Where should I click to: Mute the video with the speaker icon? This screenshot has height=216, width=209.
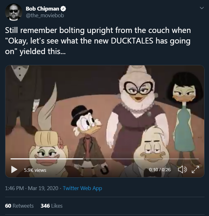[x=183, y=169]
